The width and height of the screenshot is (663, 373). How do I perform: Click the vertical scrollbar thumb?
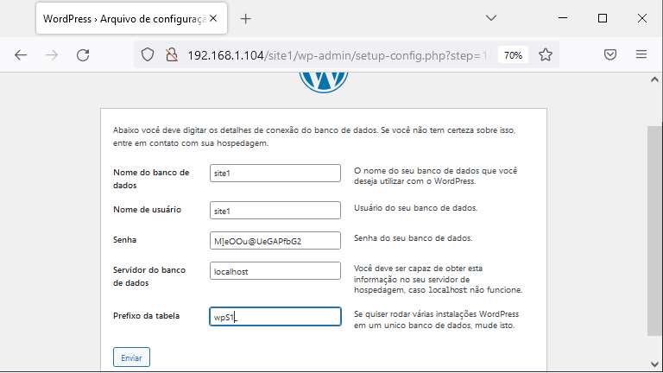point(654,231)
